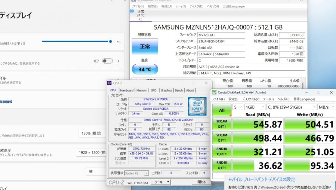Click total host reads value 33139 GB

292,35
